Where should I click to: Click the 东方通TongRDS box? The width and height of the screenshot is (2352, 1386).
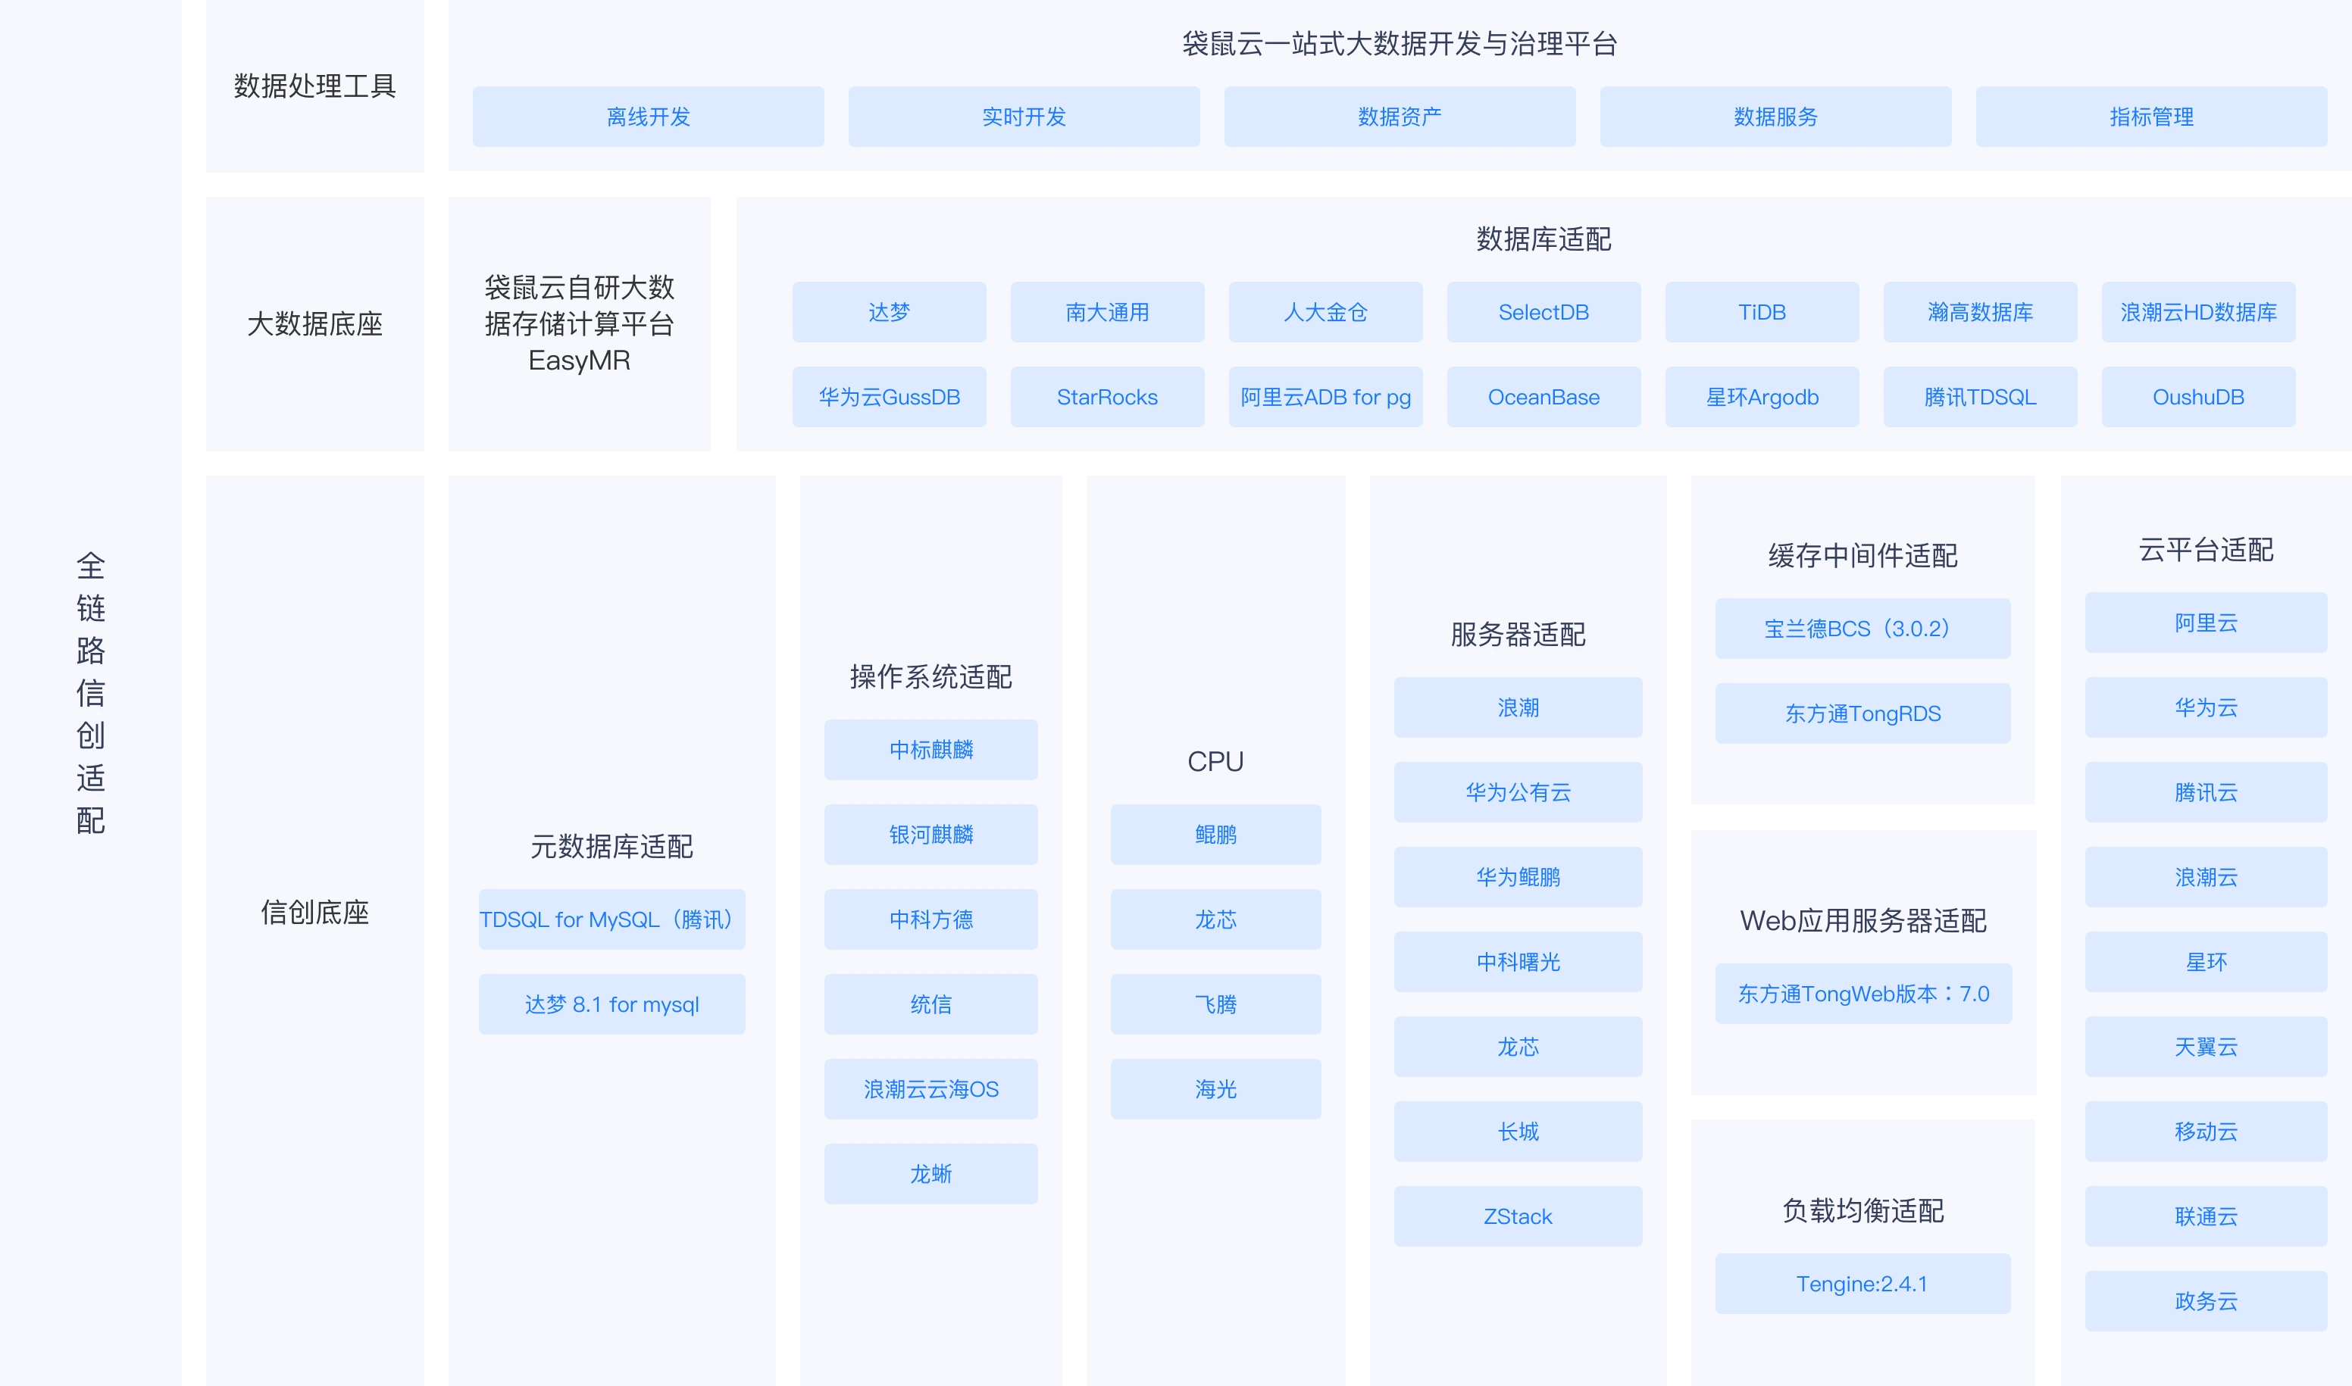(x=1863, y=713)
